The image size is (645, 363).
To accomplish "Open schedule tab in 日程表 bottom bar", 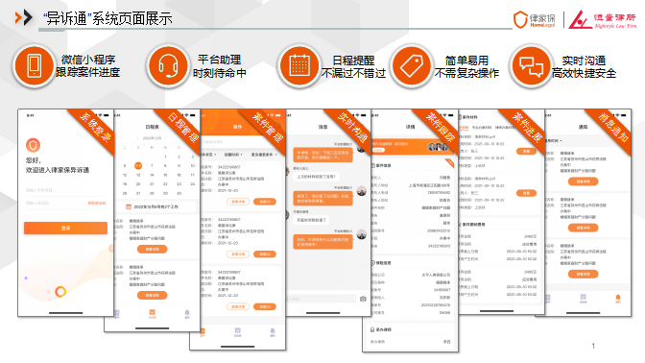I will tap(152, 314).
